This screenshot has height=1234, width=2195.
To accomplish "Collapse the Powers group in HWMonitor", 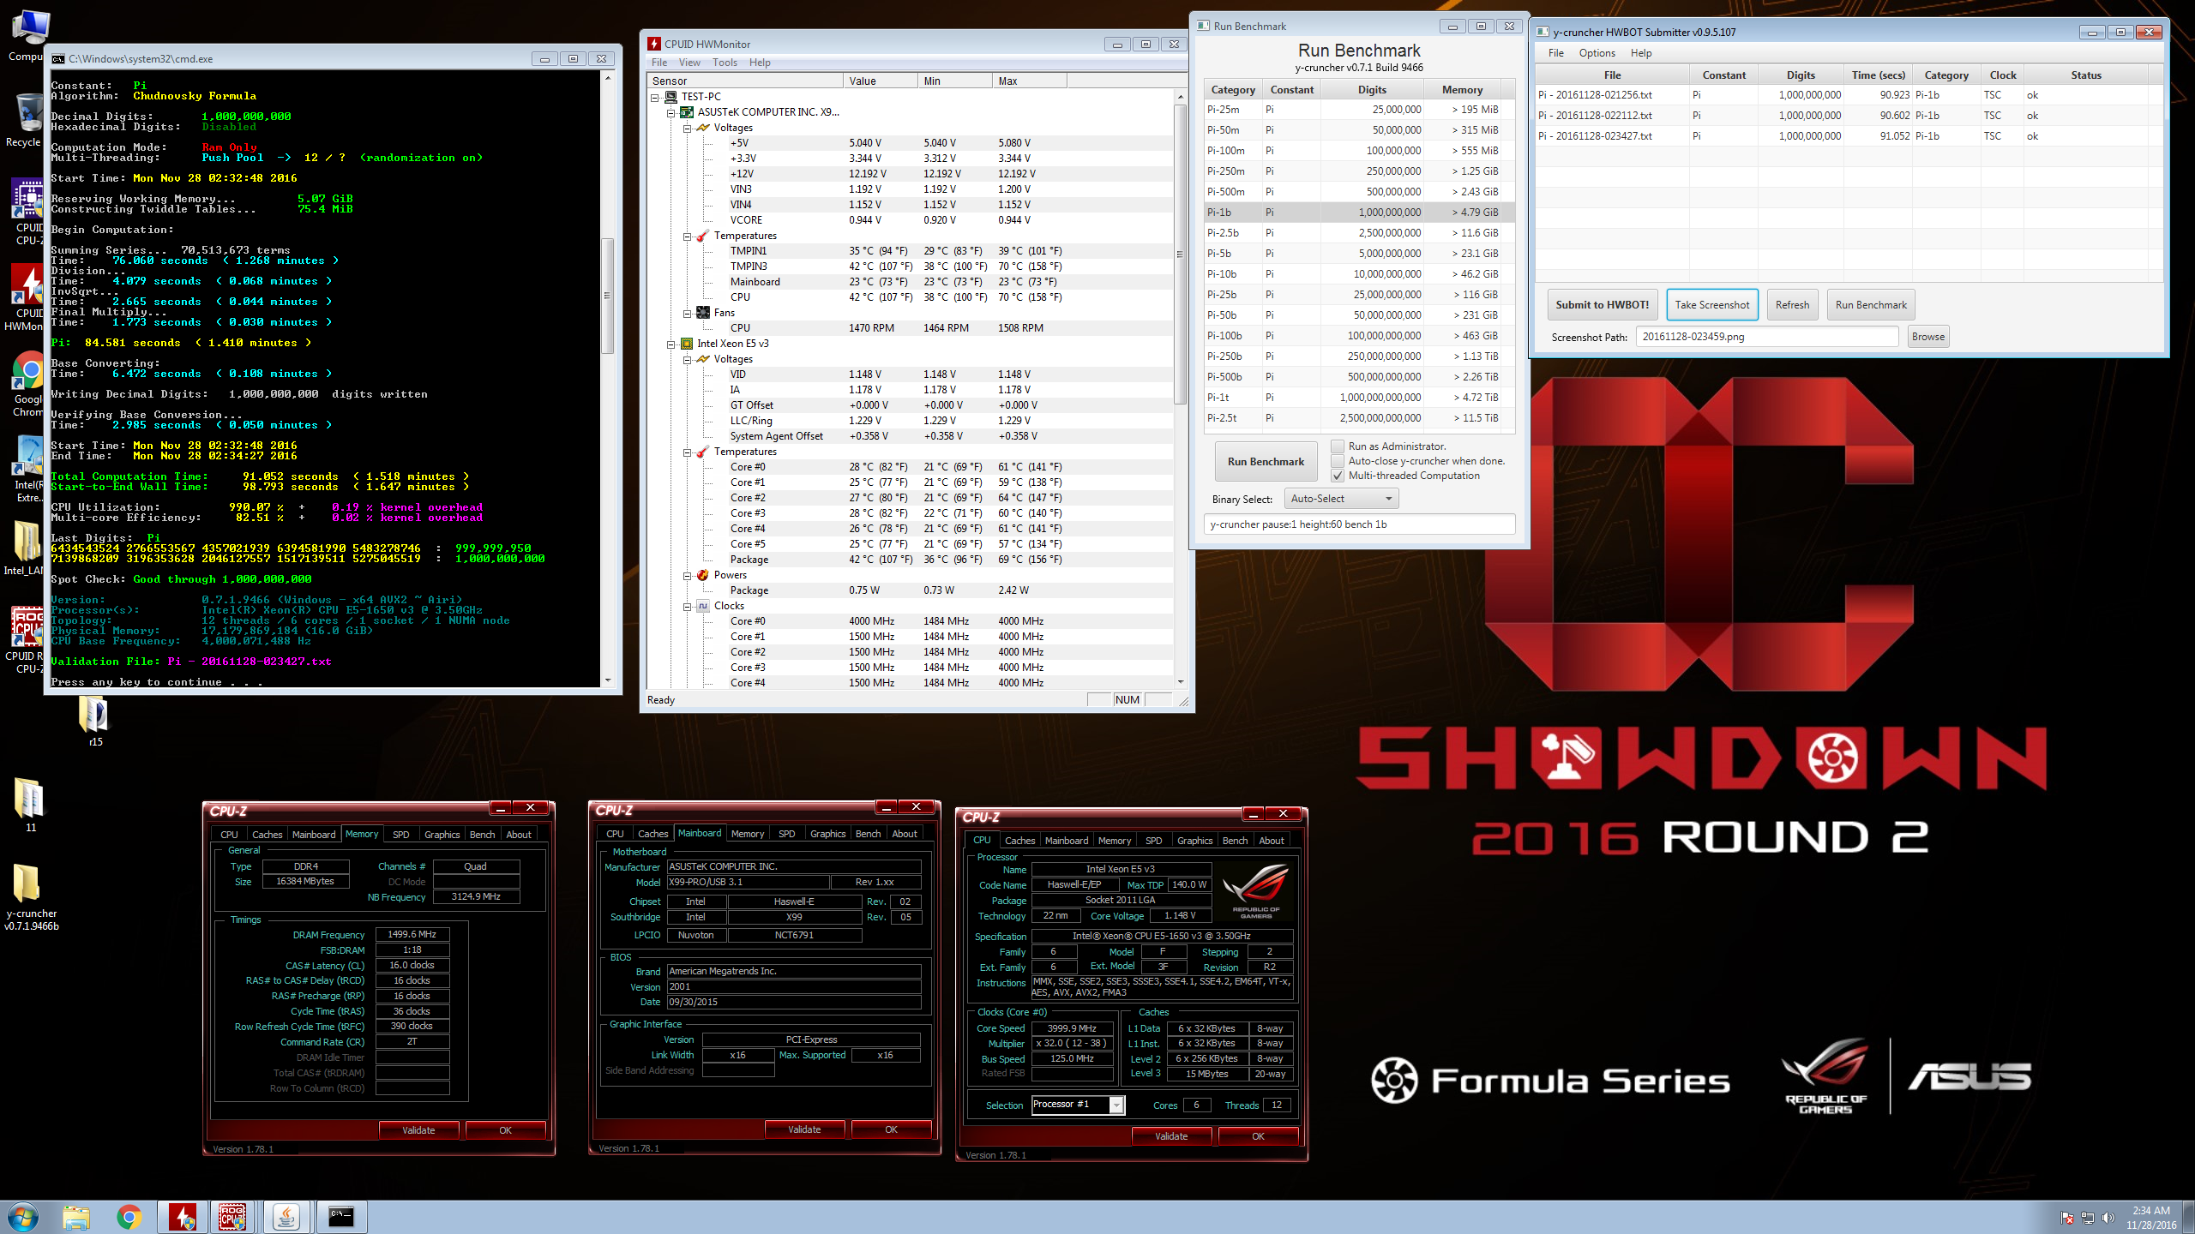I will click(x=688, y=575).
